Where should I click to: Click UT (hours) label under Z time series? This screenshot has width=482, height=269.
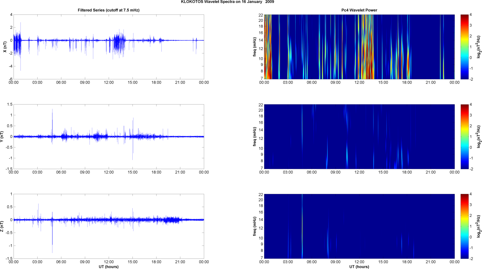coord(109,267)
